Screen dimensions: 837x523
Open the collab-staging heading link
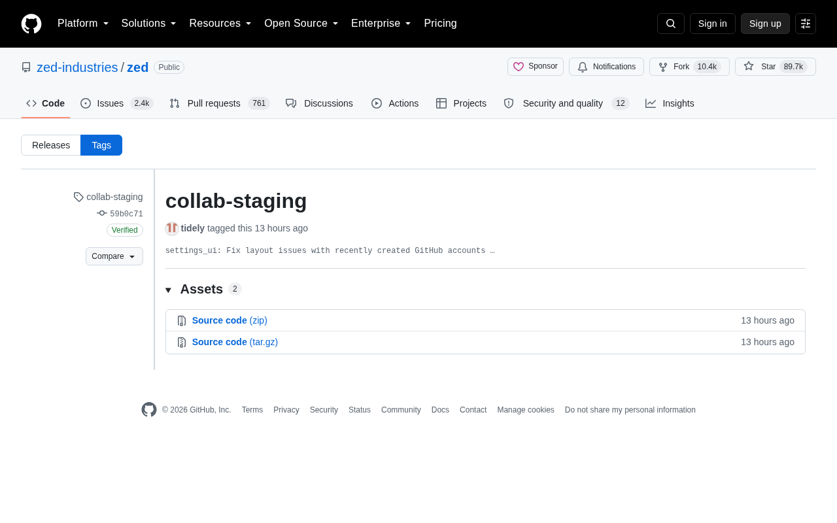[x=236, y=201]
